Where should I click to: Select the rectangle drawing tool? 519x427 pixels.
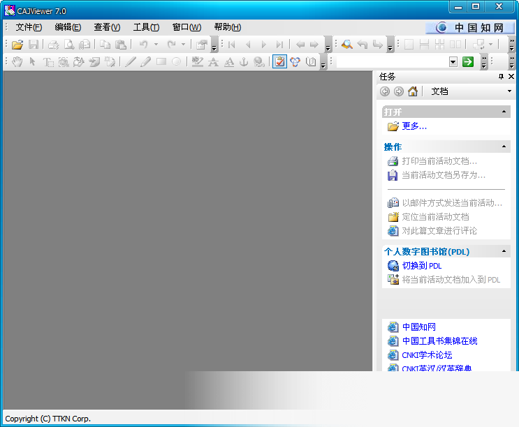point(161,62)
